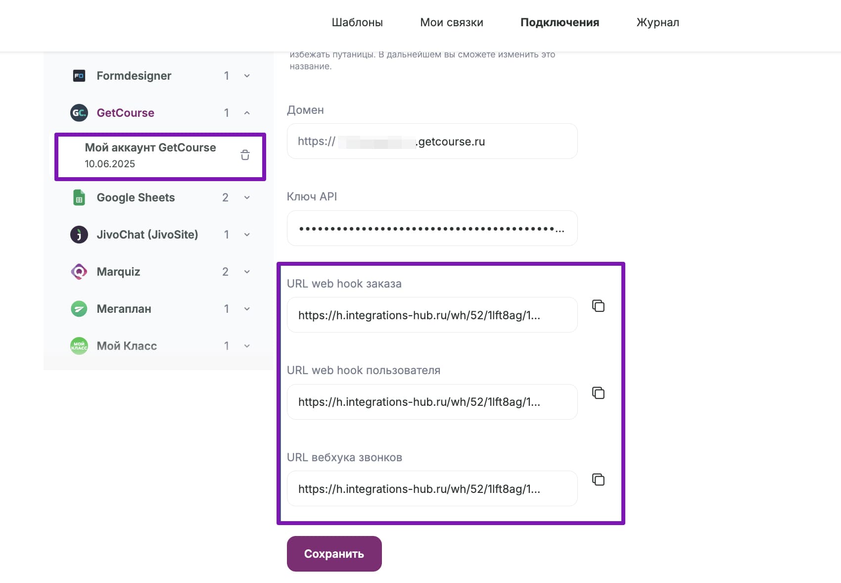Viewport: 841px width, 583px height.
Task: Open the Мои связки tab
Action: tap(452, 22)
